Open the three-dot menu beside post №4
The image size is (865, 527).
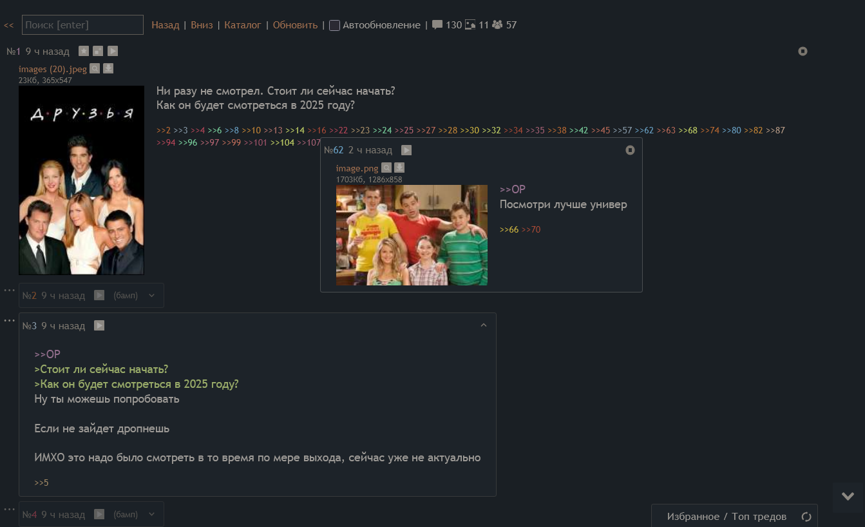[9, 508]
